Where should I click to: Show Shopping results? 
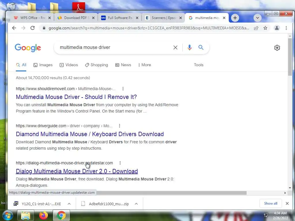pos(97,65)
